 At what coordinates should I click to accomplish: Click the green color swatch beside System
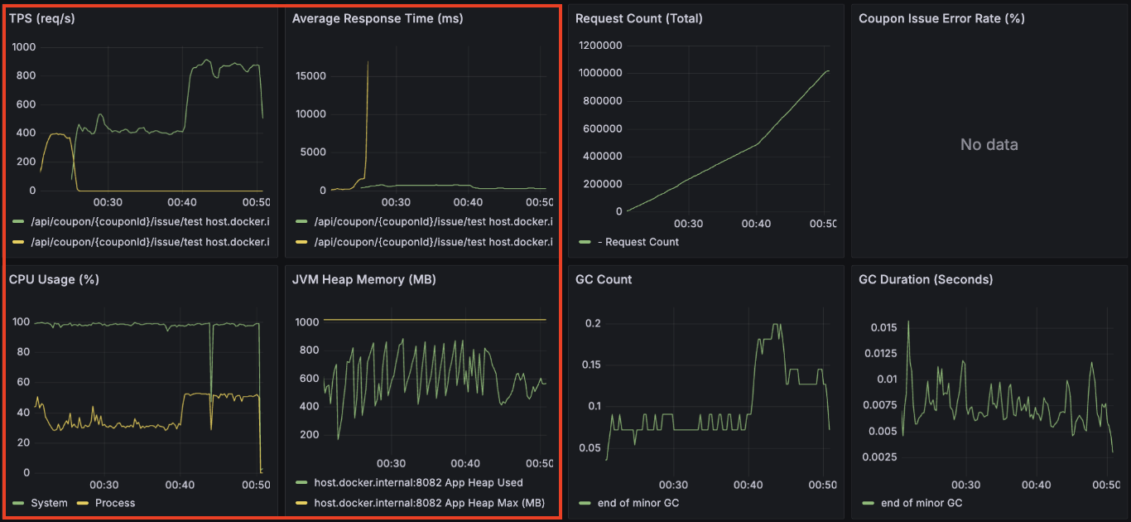(x=18, y=503)
